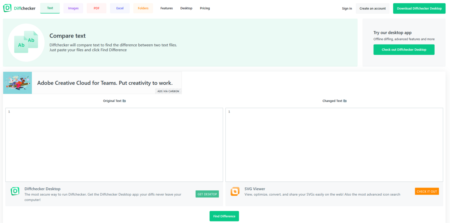Click the Find Difference button
Screen dimensions: 450x223
tap(224, 216)
